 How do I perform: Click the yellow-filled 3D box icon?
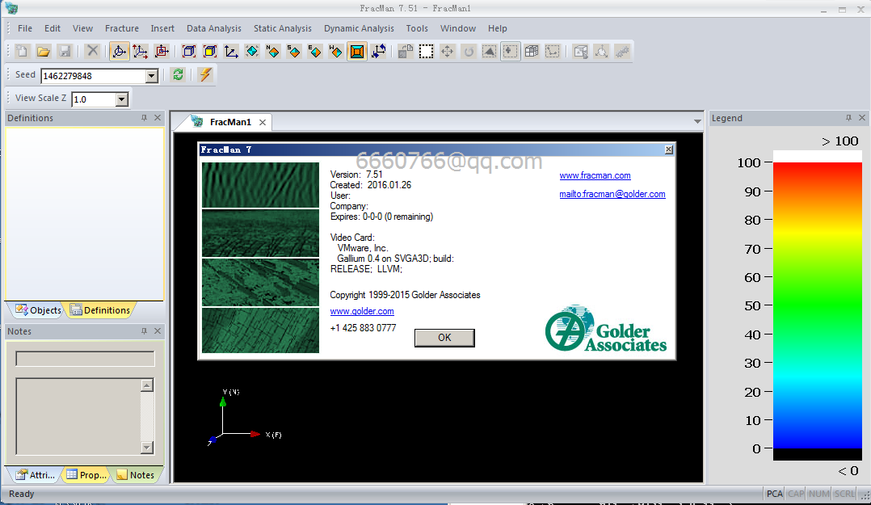(x=210, y=52)
